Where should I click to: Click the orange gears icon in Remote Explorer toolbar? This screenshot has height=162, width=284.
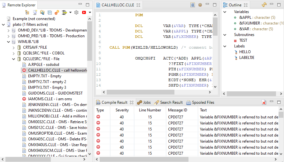[57, 12]
